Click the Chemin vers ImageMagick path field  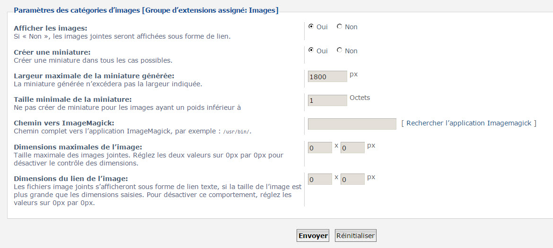point(352,124)
